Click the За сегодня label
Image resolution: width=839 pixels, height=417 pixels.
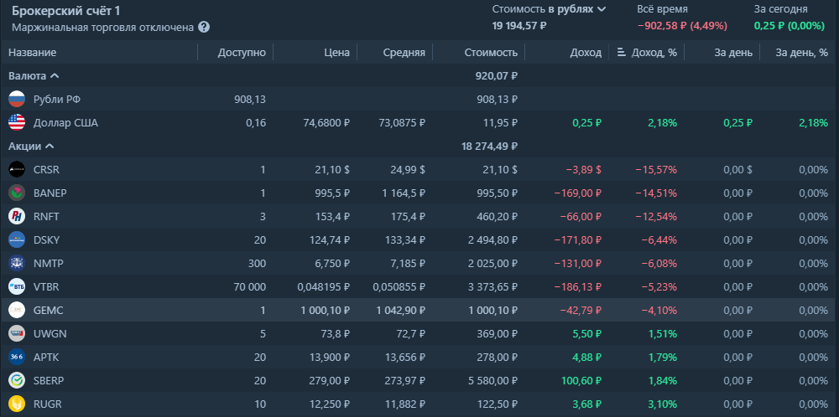coord(780,9)
